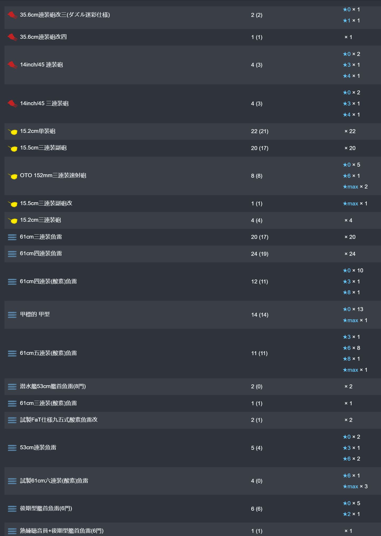Select the 試製FaT仕様九五式酸素魚雷改 row name
Image resolution: width=381 pixels, height=536 pixels.
tap(59, 420)
